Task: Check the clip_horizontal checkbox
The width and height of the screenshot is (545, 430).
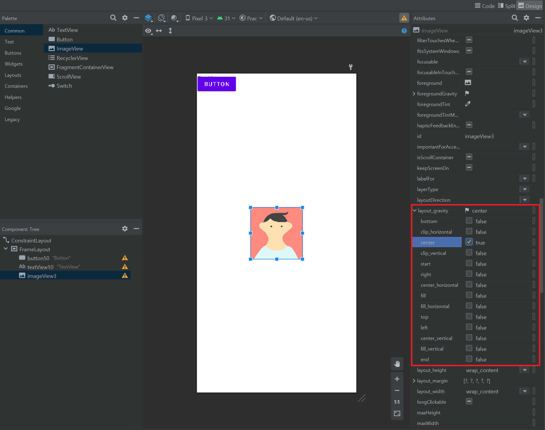Action: [469, 232]
